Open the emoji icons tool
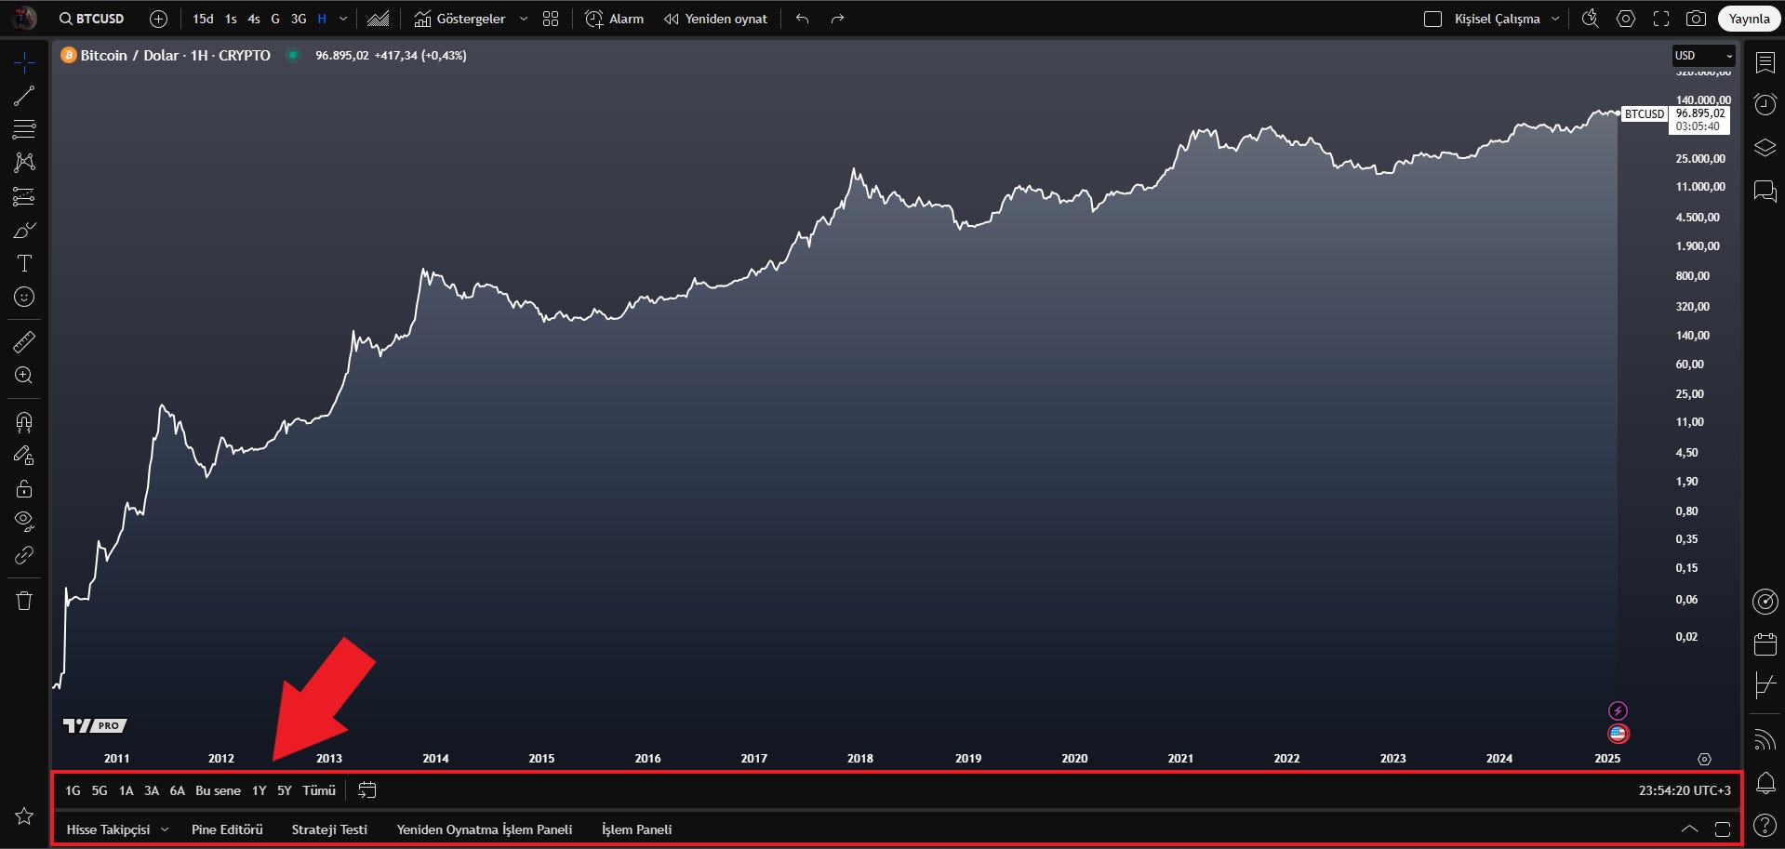Image resolution: width=1785 pixels, height=849 pixels. click(x=24, y=297)
